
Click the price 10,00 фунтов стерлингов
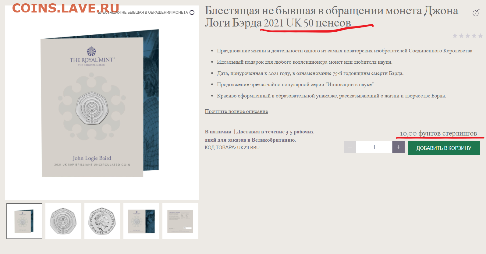click(438, 133)
